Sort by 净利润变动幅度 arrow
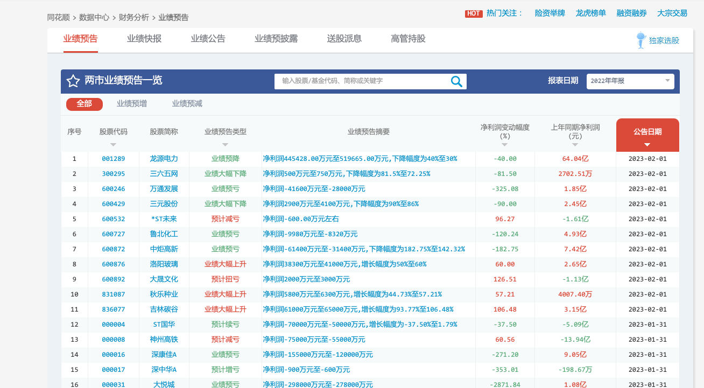This screenshot has height=388, width=704. pyautogui.click(x=505, y=145)
